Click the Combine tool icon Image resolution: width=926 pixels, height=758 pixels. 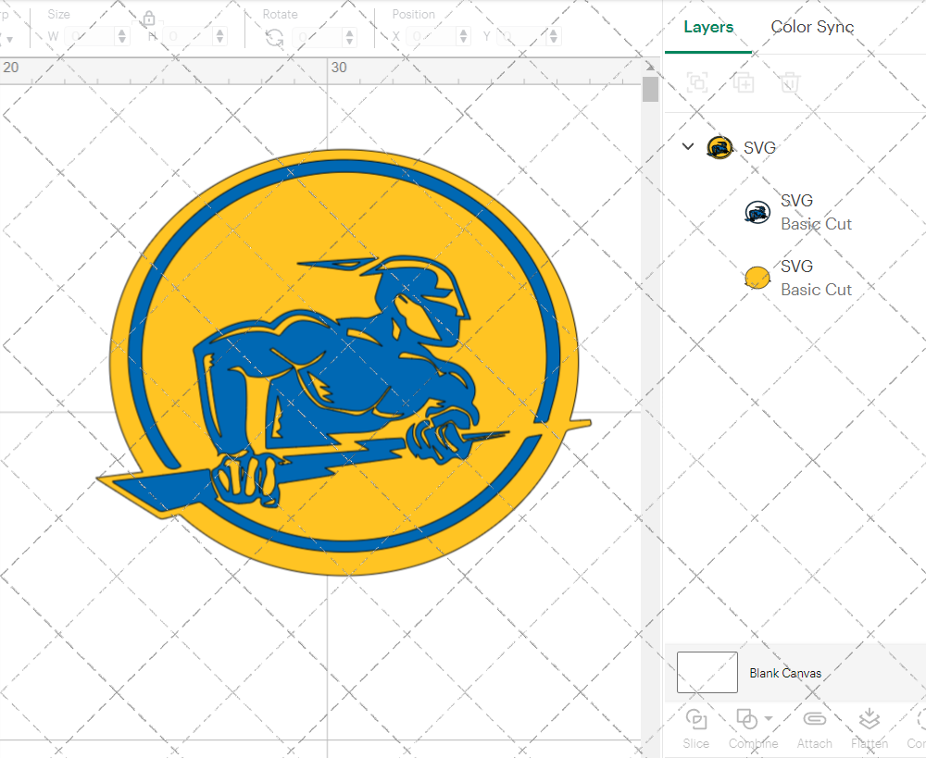tap(747, 720)
